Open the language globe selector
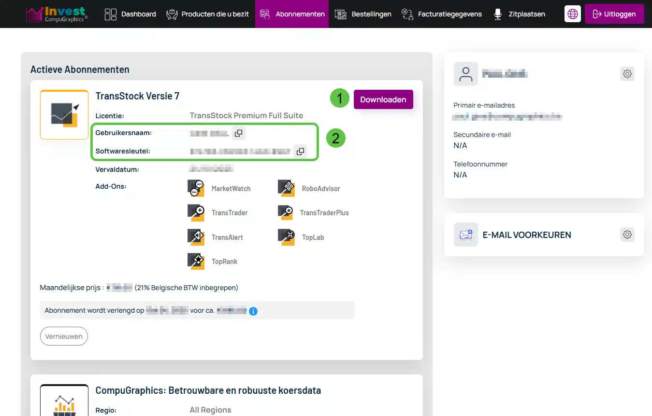This screenshot has height=416, width=652. 572,14
